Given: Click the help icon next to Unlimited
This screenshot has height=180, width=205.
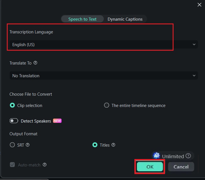Looking at the screenshot, I should pos(188,156).
